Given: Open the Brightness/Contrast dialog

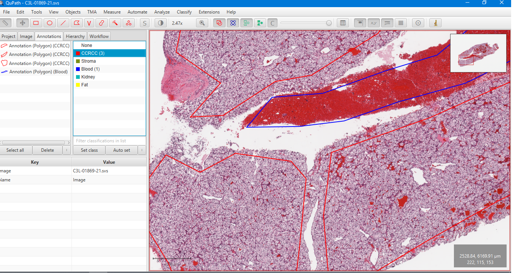Looking at the screenshot, I should [x=160, y=23].
